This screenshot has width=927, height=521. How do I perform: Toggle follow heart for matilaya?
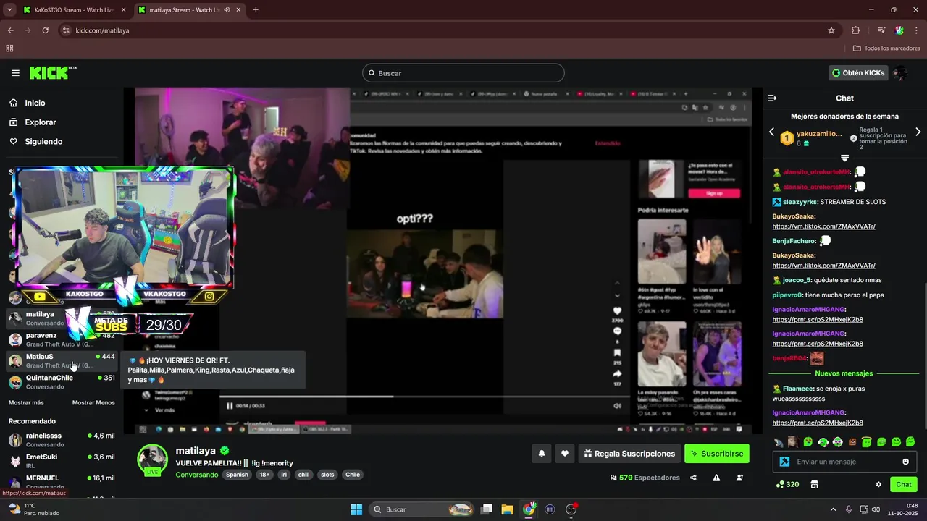point(565,454)
